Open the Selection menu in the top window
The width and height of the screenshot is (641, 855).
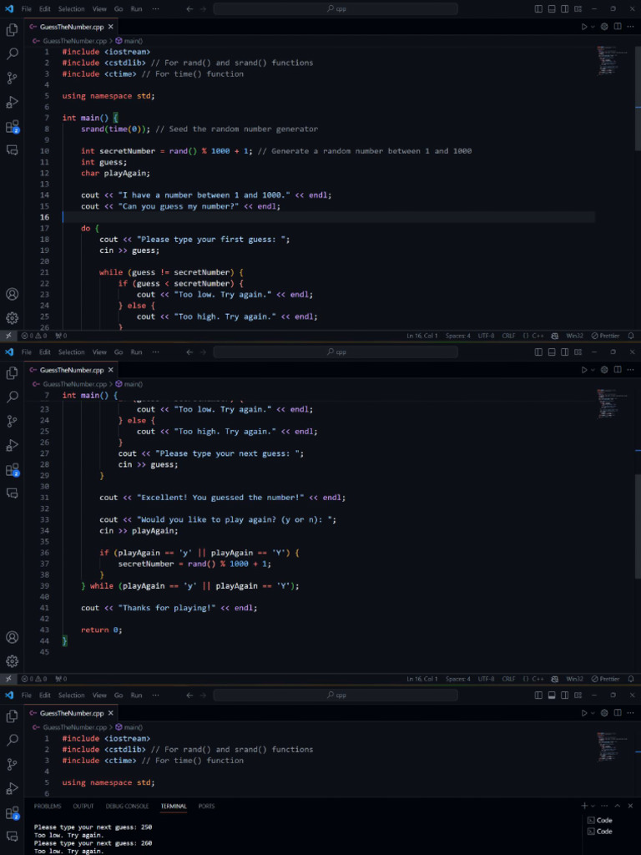[x=71, y=8]
